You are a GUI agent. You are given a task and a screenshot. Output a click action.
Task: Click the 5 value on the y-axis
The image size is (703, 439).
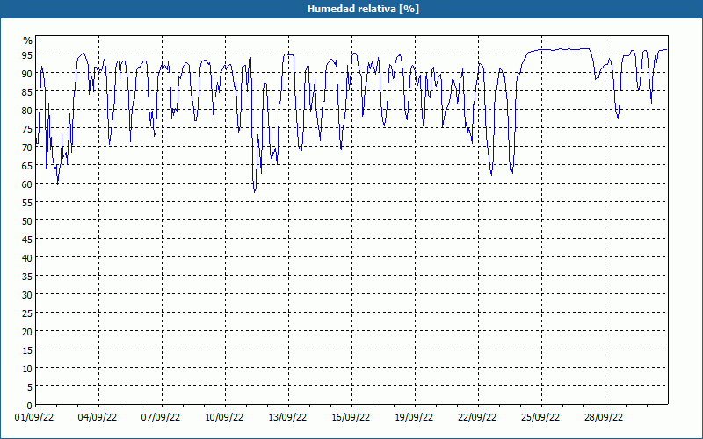(x=30, y=387)
